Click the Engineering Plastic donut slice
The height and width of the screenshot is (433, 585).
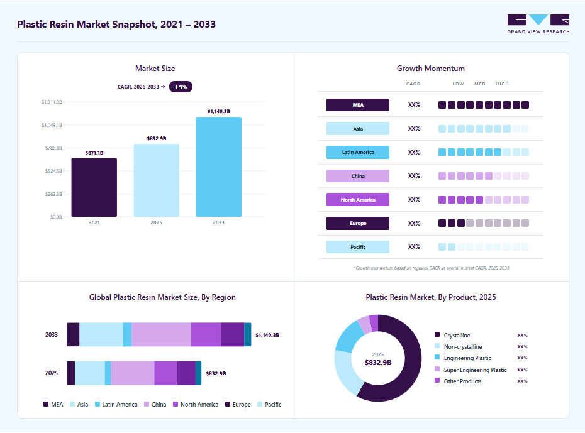348,337
